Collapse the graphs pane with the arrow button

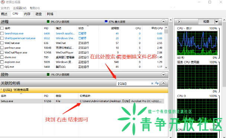(x=179, y=22)
